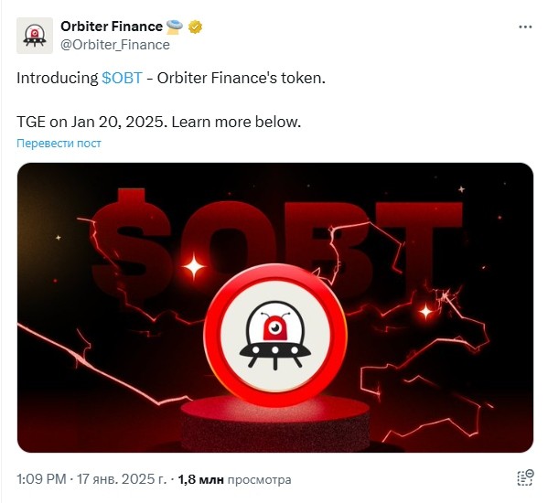Open the @Orbiter_Finance handle link
This screenshot has height=503, width=548.
115,45
